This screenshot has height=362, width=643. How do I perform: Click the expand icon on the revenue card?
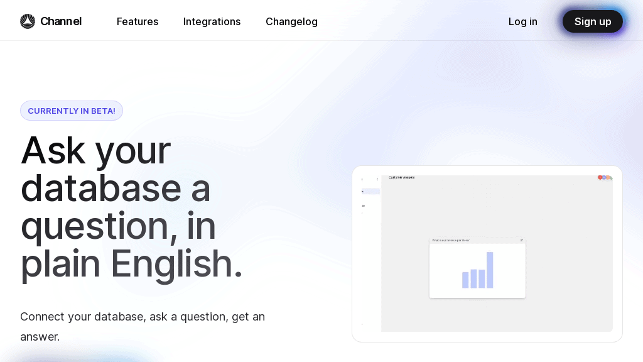point(521,240)
